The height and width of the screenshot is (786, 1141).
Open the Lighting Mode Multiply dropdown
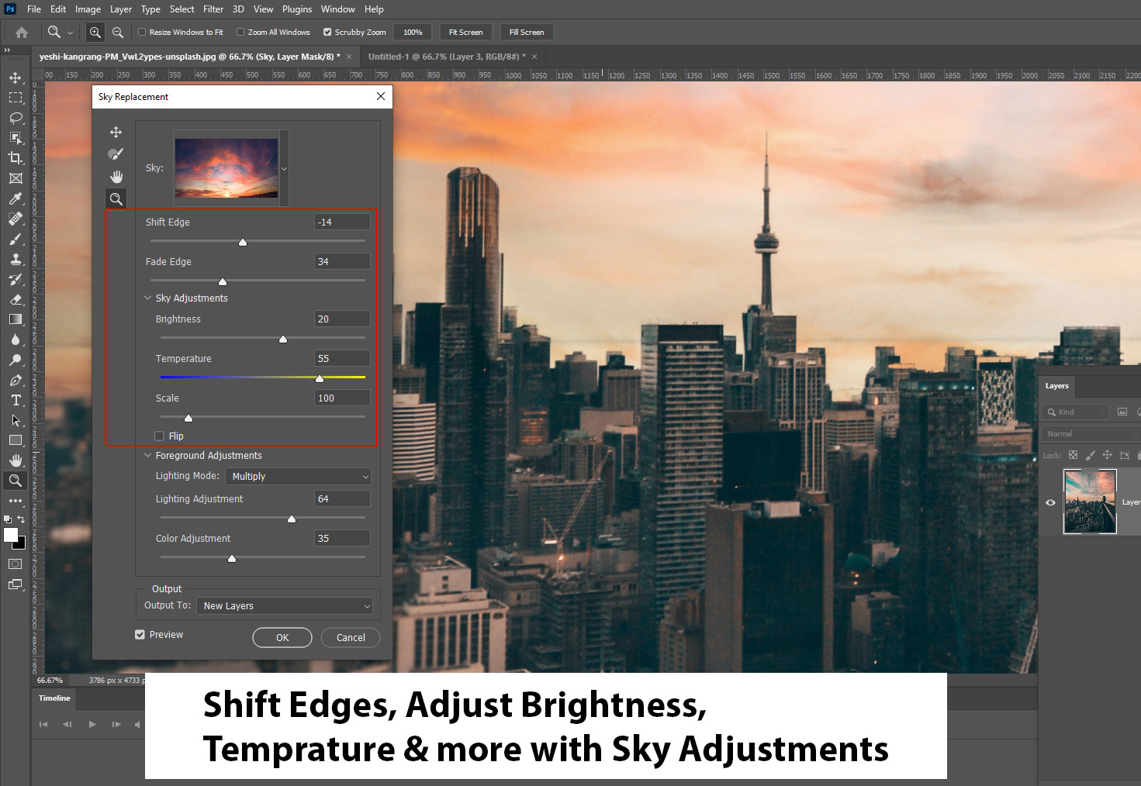pyautogui.click(x=299, y=477)
